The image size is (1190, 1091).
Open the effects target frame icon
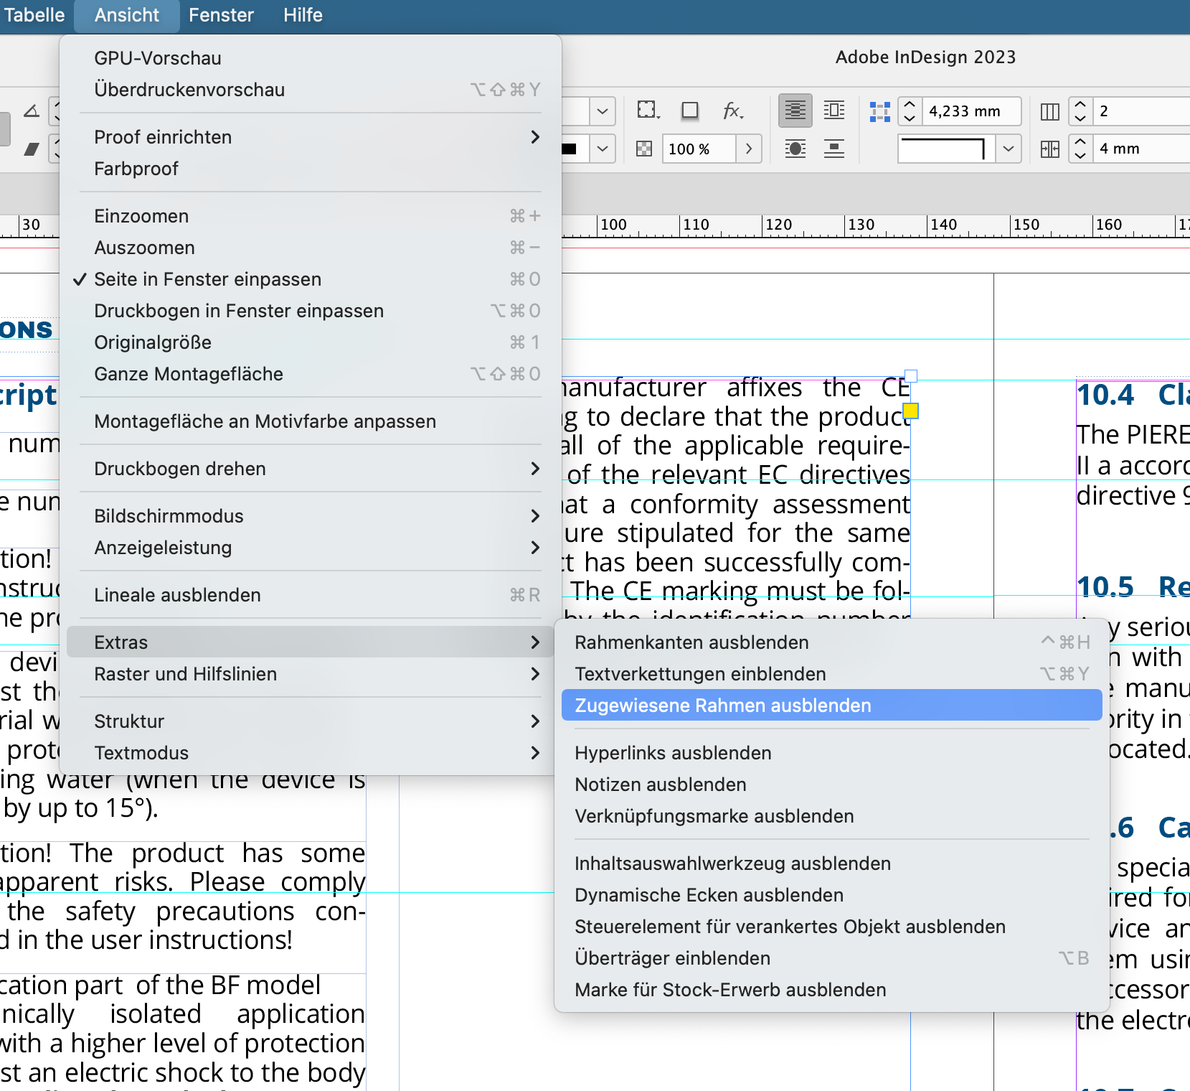tap(648, 111)
